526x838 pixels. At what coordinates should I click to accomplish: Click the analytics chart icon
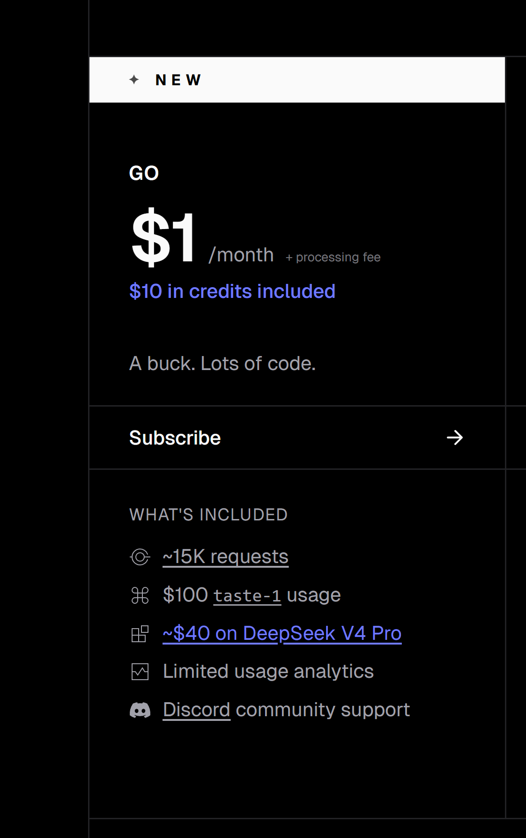pos(140,672)
